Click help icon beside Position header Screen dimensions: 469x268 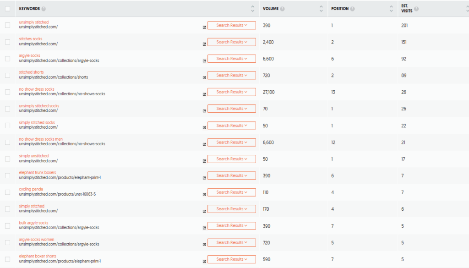click(352, 9)
